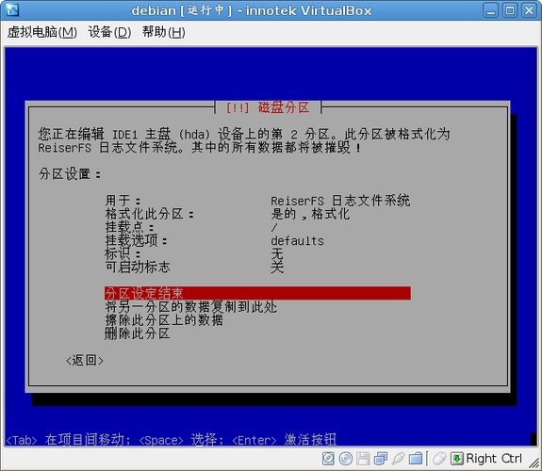Choose 将另一分区的数据复制到此处
Screen dimensions: 542x471
[x=190, y=306]
